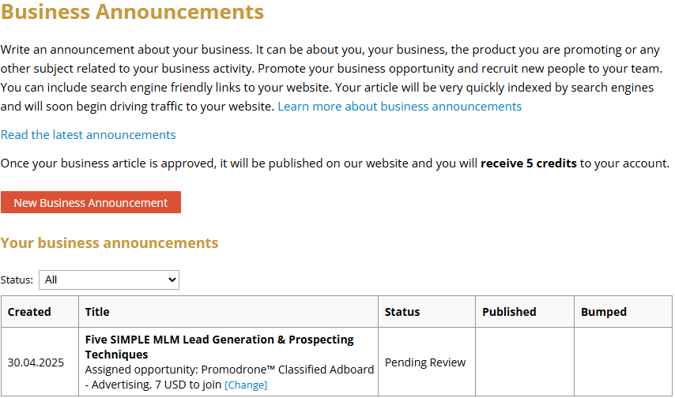Screen dimensions: 675x398
Task: Click the Status label beside the filter
Action: 17,280
